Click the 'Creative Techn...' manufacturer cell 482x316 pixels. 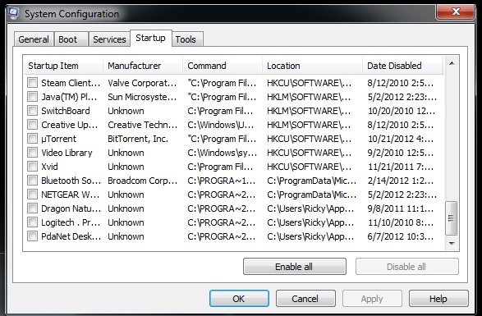[142, 125]
